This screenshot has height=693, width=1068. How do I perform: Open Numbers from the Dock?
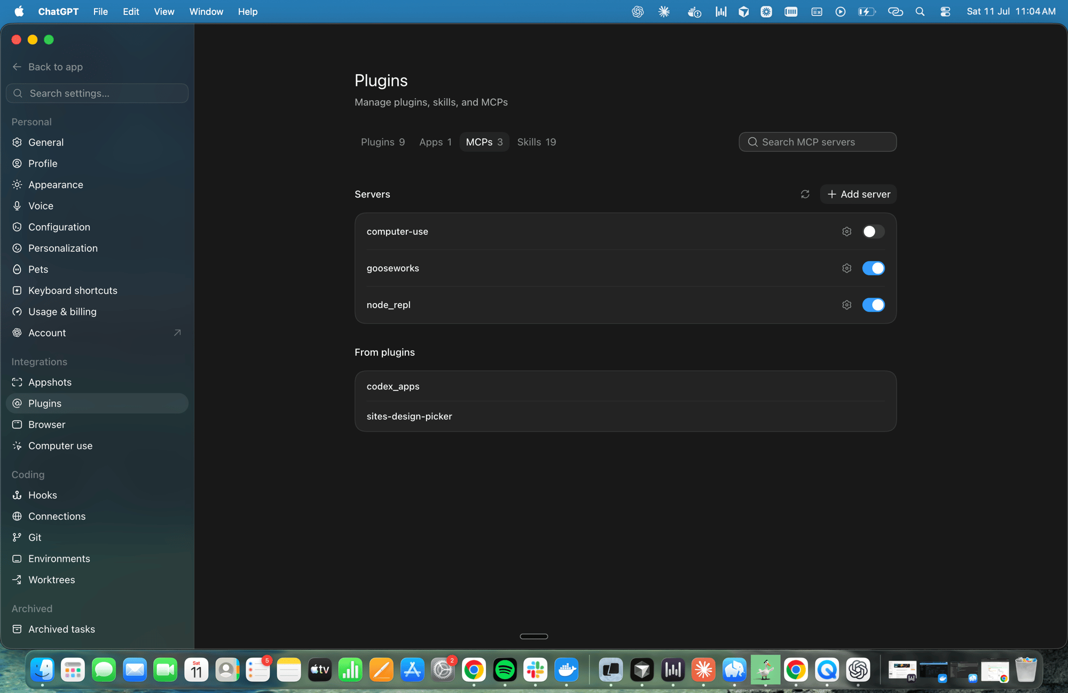pos(351,670)
